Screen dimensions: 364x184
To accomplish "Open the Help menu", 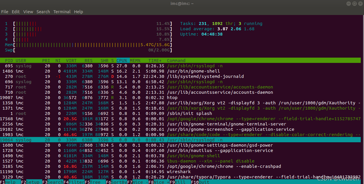I will (x=78, y=12).
